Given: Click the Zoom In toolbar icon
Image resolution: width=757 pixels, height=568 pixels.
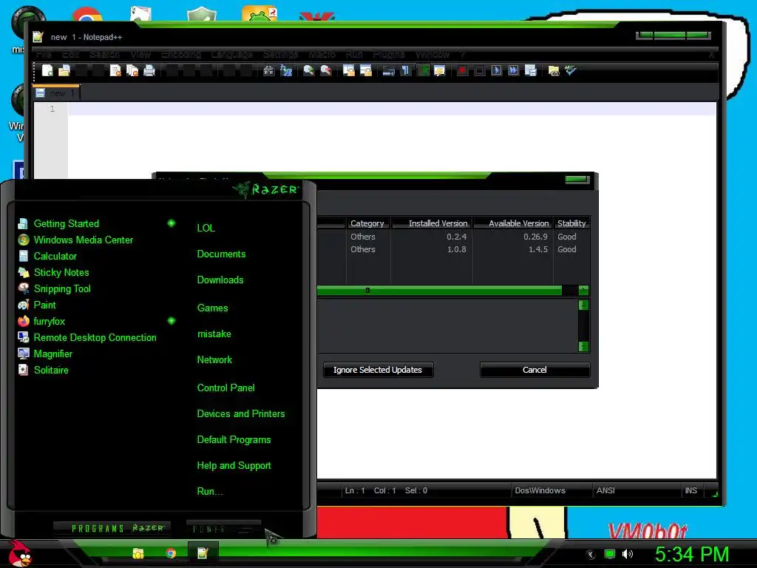Looking at the screenshot, I should (308, 70).
